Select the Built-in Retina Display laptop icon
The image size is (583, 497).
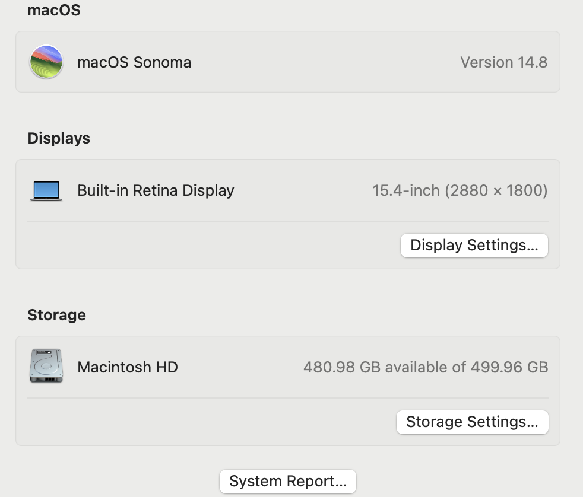pos(46,190)
